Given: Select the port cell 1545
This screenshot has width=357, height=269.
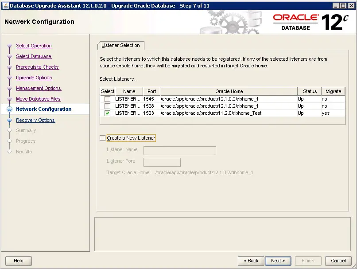Looking at the screenshot, I should [x=151, y=99].
